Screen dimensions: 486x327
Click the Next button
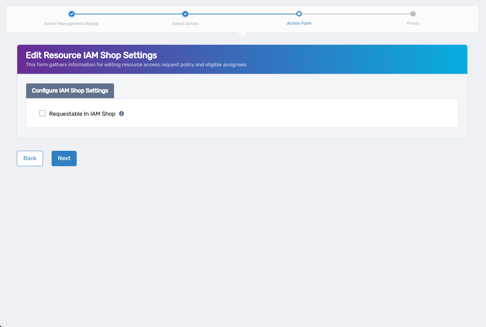(x=64, y=158)
